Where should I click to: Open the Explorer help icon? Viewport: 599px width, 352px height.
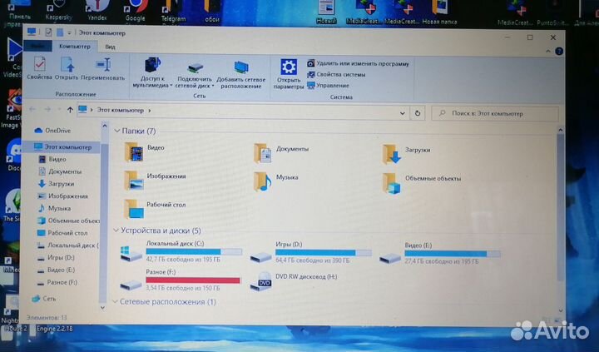click(x=559, y=52)
